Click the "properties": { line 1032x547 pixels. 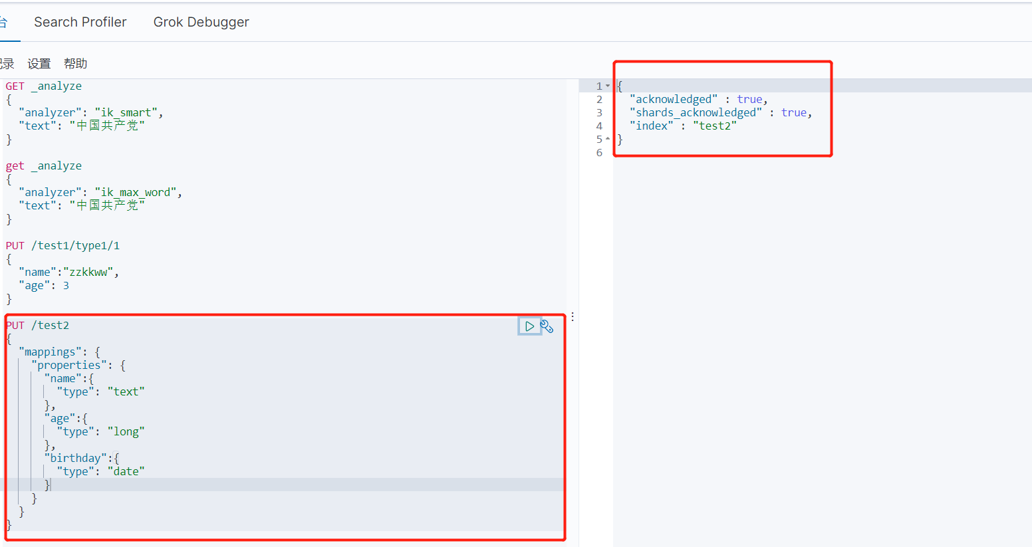(x=78, y=365)
